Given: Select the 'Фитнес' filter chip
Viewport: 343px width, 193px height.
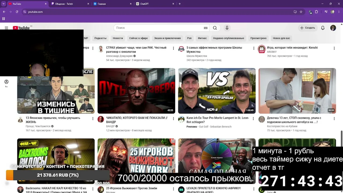Looking at the screenshot, I should 202,38.
